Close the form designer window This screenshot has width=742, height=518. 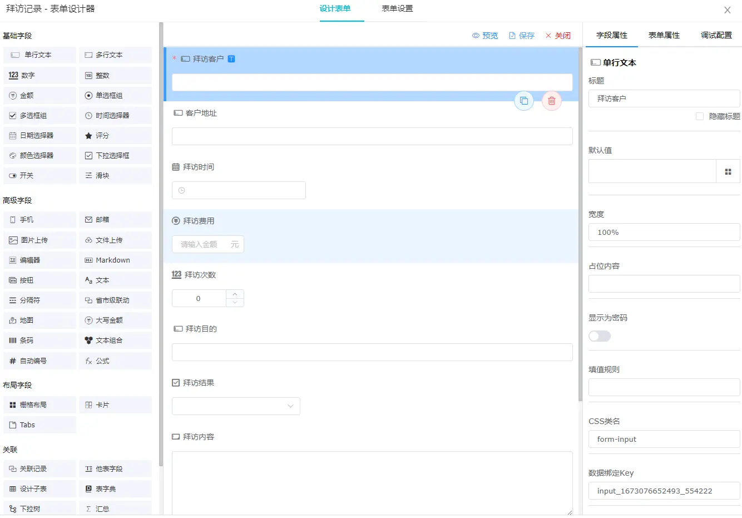click(x=727, y=10)
